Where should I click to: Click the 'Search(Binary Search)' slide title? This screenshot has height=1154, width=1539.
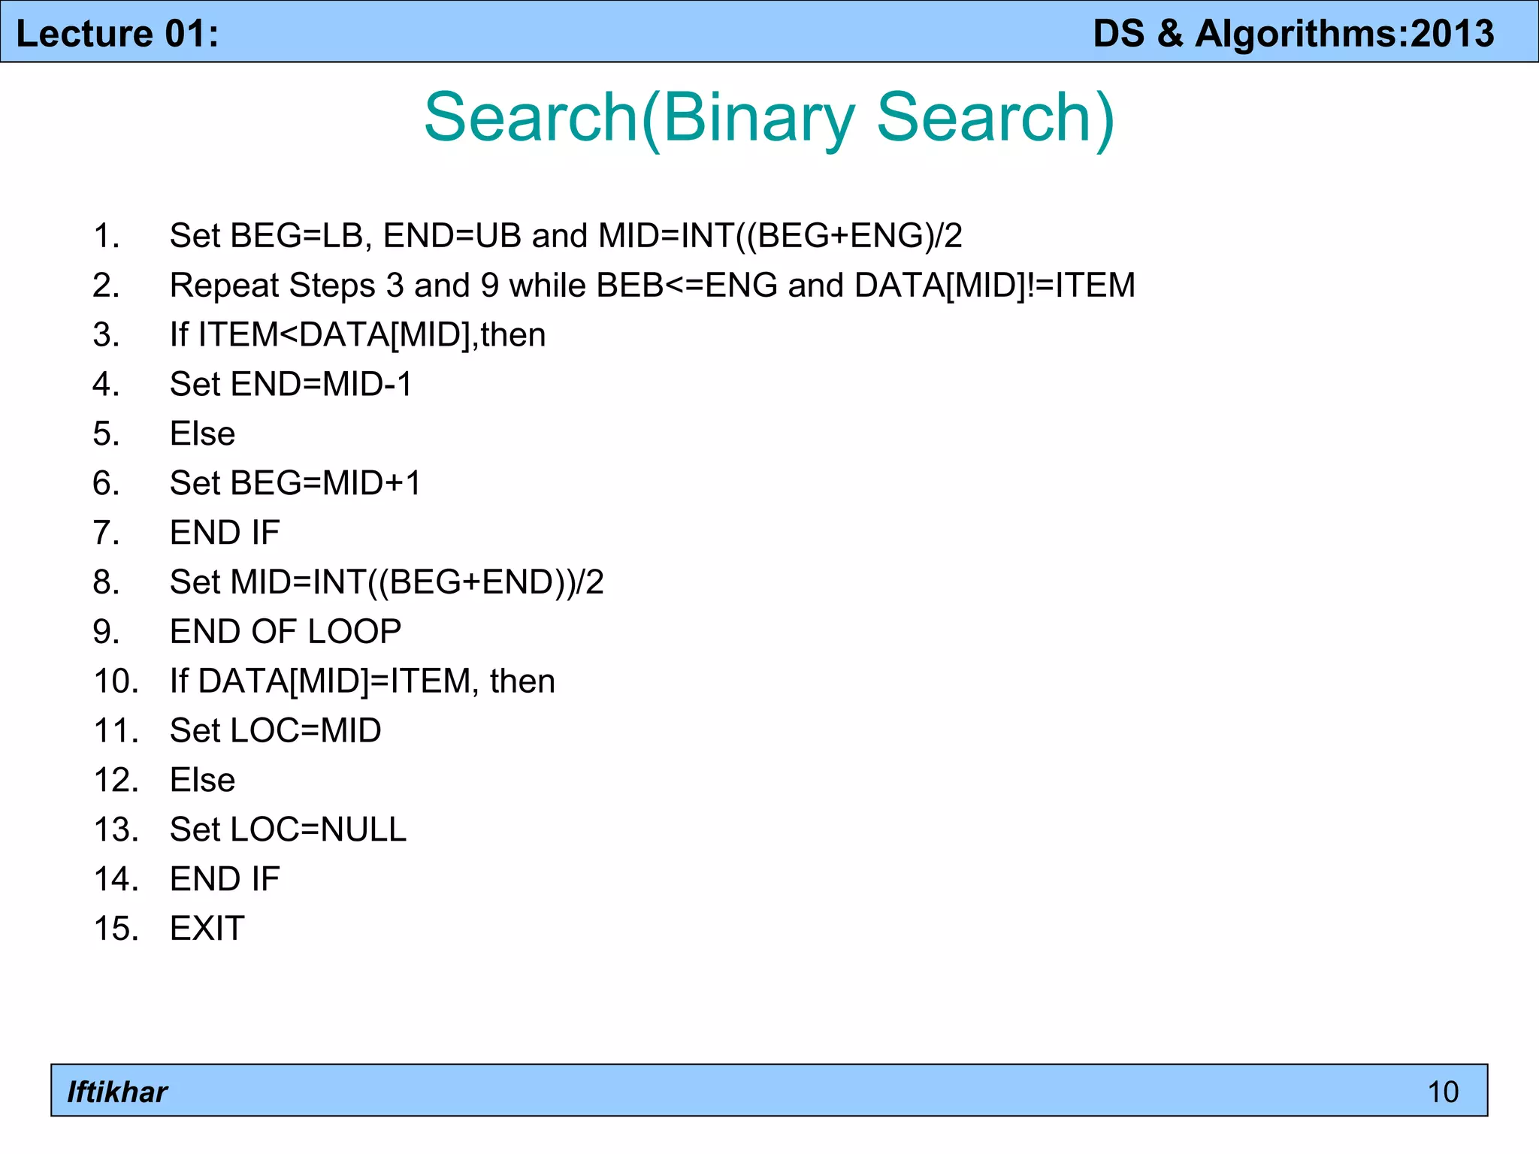pos(769,118)
